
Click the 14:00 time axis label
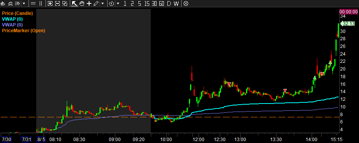tap(312, 139)
